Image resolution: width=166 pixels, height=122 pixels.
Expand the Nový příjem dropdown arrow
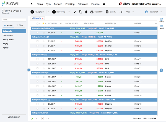pyautogui.click(x=48, y=12)
